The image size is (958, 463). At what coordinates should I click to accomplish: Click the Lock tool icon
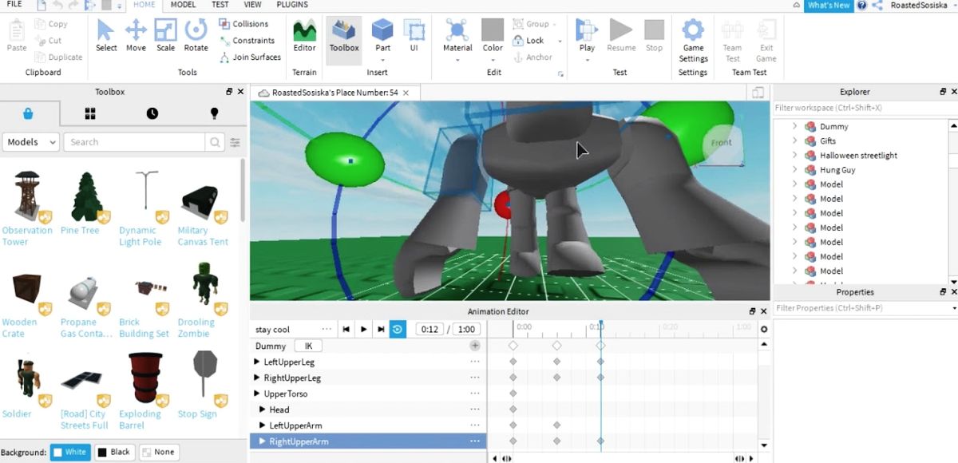519,41
